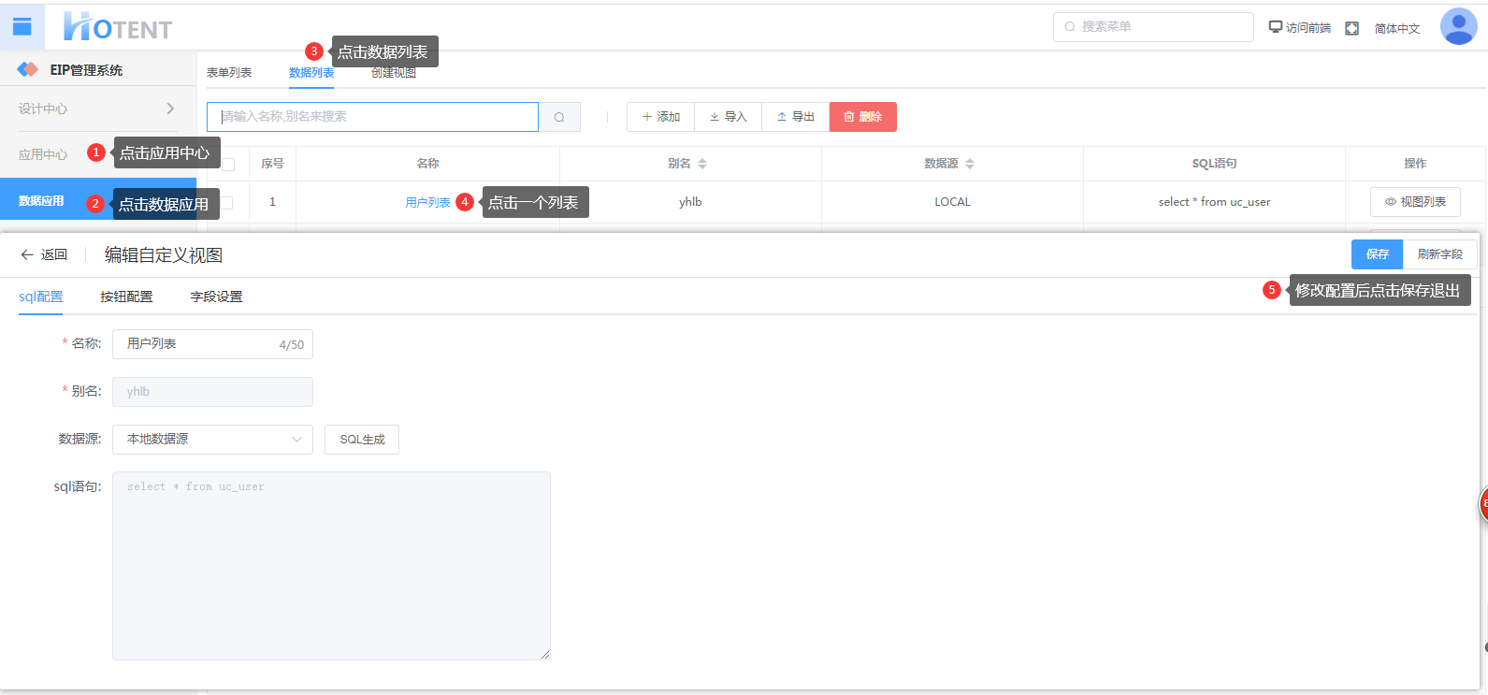Switch to the 按钮配置 tab

coord(126,297)
